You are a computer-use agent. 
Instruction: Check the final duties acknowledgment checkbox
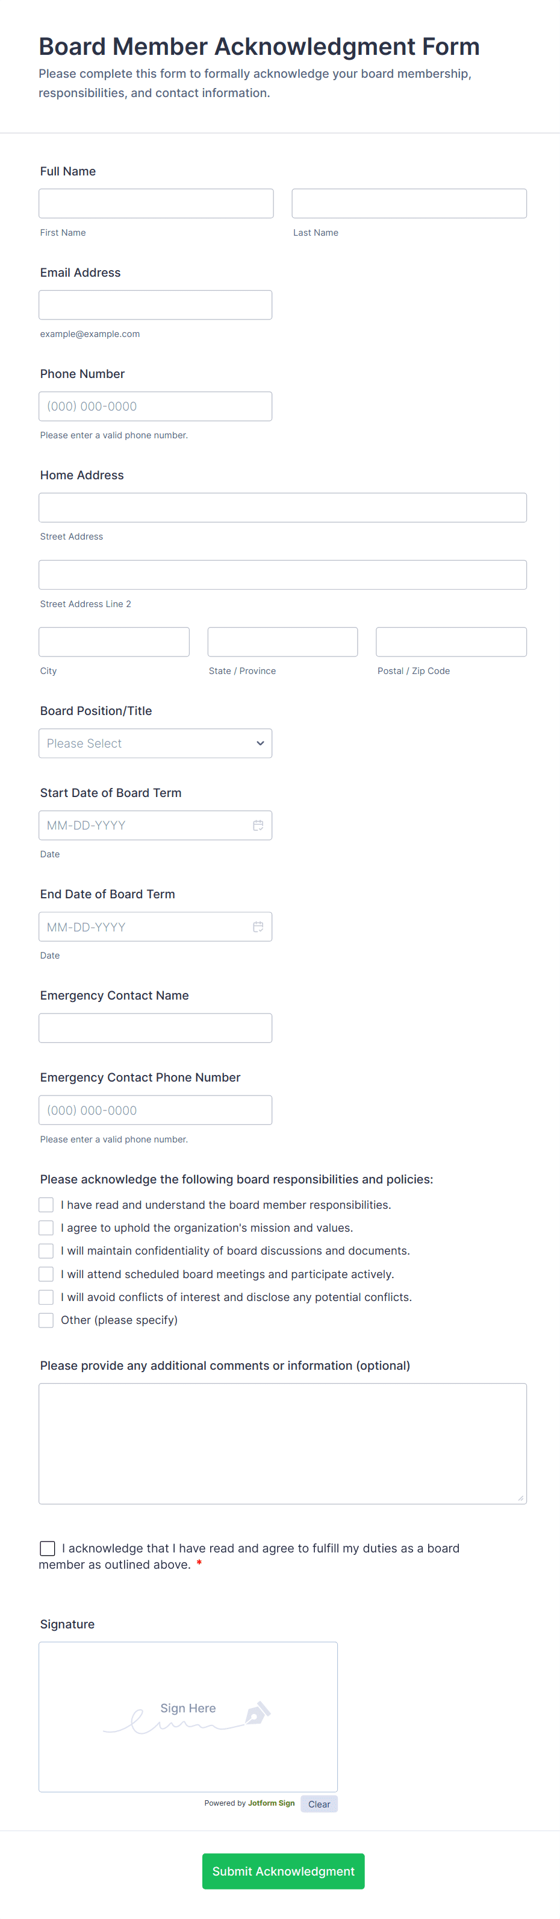click(48, 1548)
